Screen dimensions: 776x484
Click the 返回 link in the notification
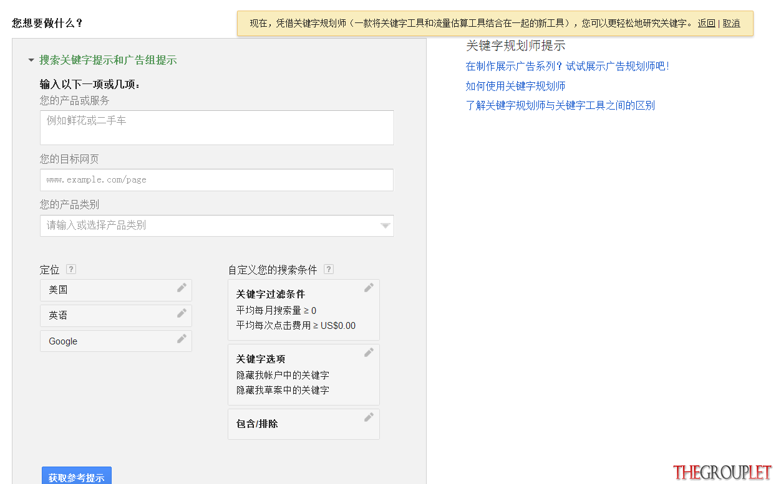[707, 23]
